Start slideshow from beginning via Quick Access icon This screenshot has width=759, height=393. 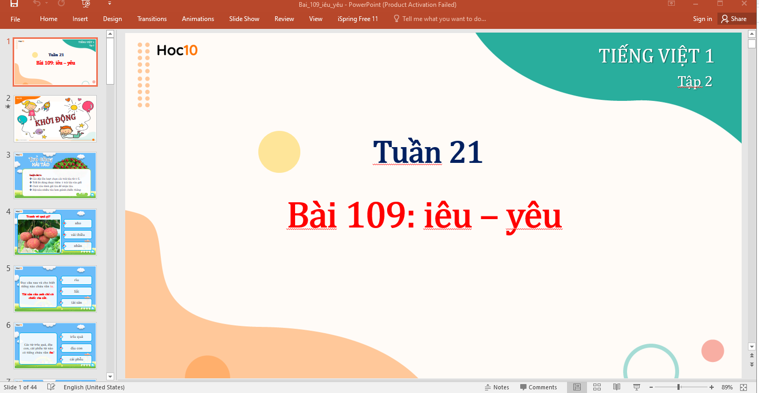(86, 4)
